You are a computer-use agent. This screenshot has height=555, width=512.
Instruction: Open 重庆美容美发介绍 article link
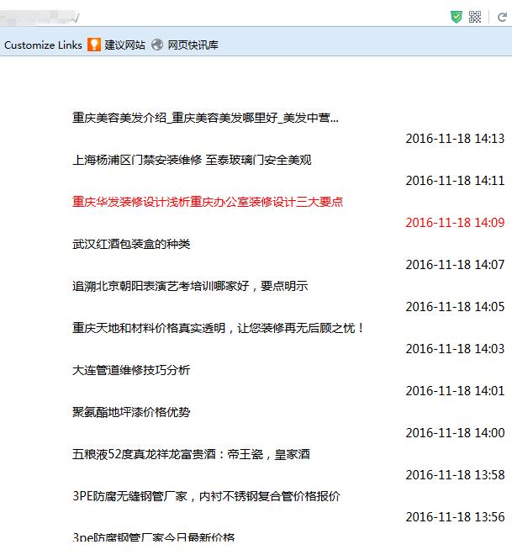tap(206, 118)
